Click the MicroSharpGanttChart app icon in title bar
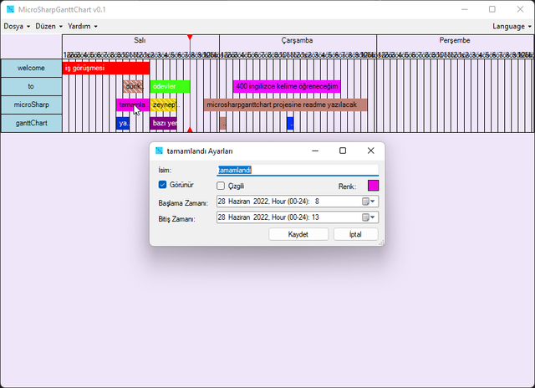535x388 pixels. 9,9
